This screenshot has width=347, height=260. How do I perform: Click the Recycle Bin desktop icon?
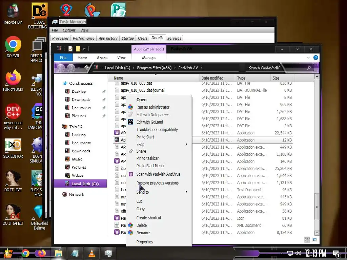click(x=13, y=14)
